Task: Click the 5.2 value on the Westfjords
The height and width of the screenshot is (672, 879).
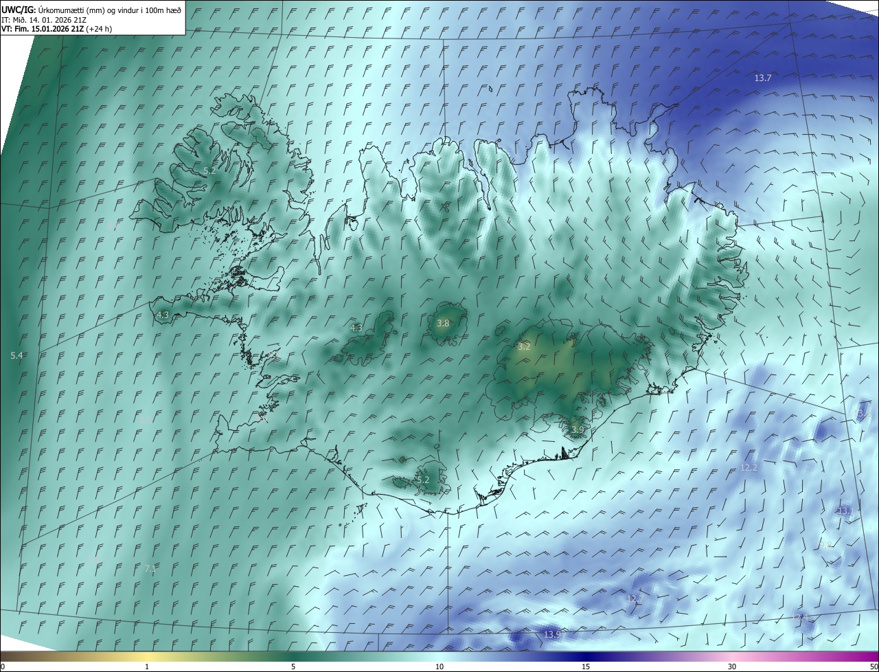Action: tap(209, 170)
